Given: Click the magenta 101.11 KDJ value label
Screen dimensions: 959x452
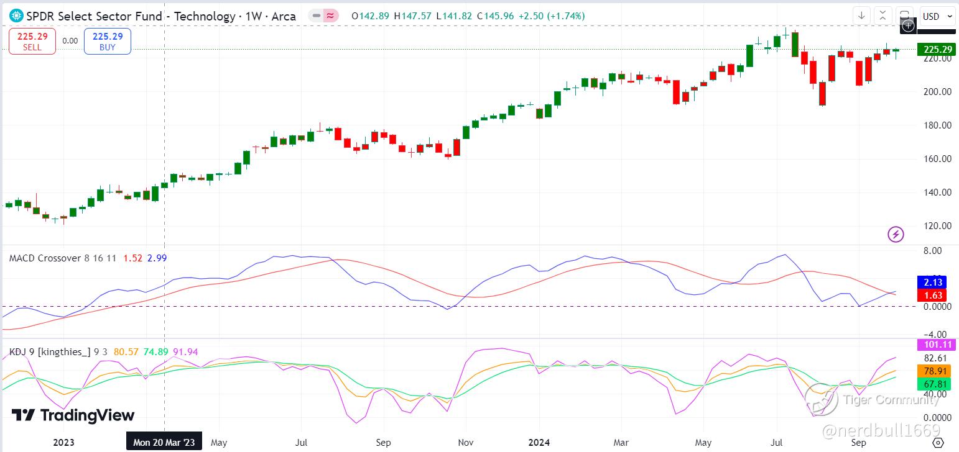Looking at the screenshot, I should coord(936,344).
